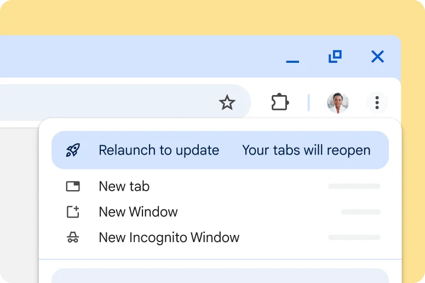This screenshot has height=283, width=425.
Task: Open New Incognito Window from menu
Action: point(169,238)
